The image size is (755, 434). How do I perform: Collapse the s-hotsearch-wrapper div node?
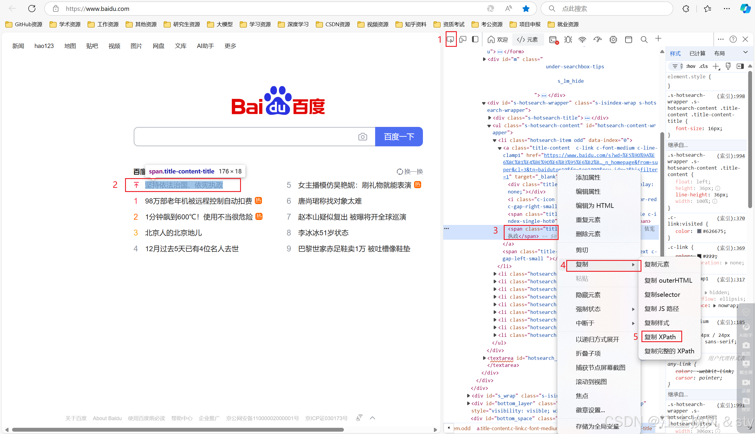pyautogui.click(x=484, y=103)
